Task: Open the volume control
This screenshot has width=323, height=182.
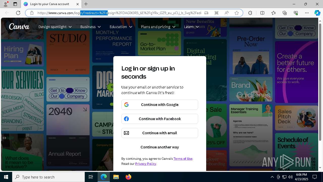Action: click(x=290, y=177)
